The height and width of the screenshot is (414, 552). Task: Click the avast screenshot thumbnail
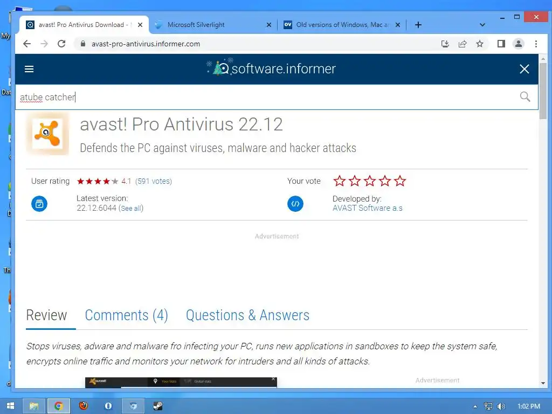181,382
